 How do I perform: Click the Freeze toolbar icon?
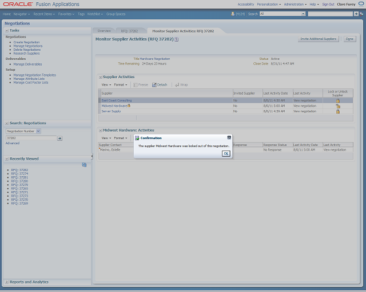[141, 85]
